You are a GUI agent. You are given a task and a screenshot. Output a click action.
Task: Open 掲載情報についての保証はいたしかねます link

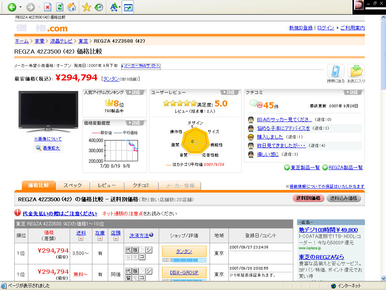[327, 187]
